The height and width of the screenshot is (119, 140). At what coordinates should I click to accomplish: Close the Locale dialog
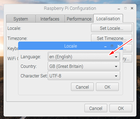(x=119, y=46)
